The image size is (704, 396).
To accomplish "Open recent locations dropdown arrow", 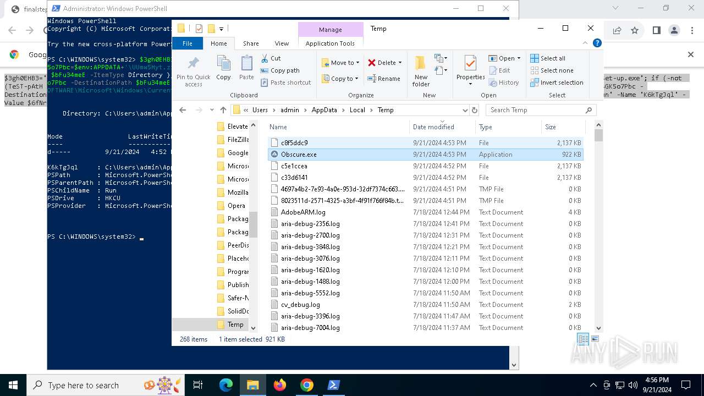I will (x=212, y=110).
